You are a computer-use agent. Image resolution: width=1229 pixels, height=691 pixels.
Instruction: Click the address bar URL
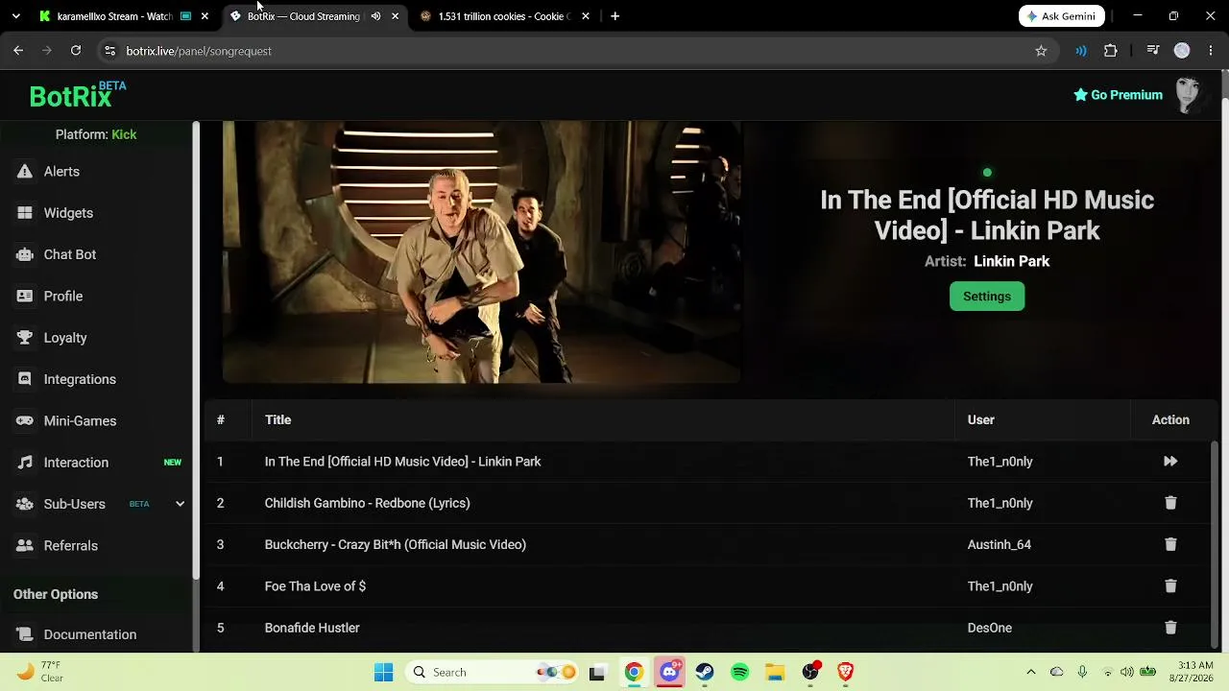point(199,51)
